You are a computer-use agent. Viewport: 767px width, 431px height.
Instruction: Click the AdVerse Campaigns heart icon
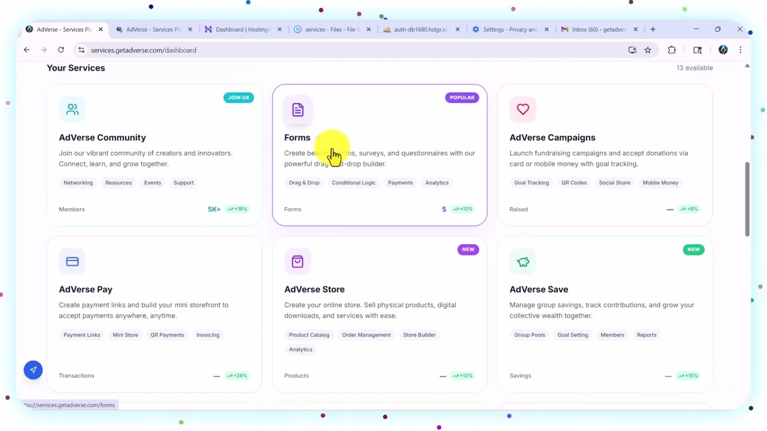(x=523, y=110)
